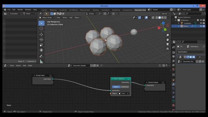Clear the Object field in Point Instance node
Viewport: 208px width, 117px height.
pyautogui.click(x=128, y=94)
